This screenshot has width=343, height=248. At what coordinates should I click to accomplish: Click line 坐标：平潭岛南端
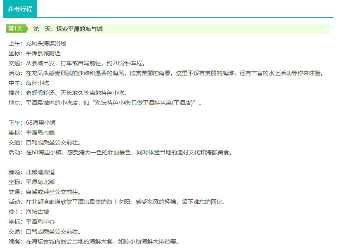(x=32, y=132)
